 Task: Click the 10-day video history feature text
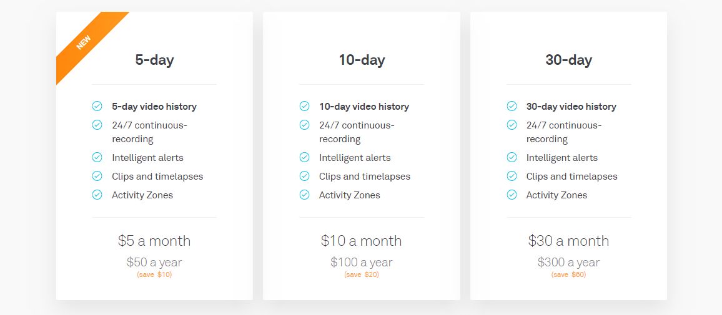pyautogui.click(x=364, y=107)
